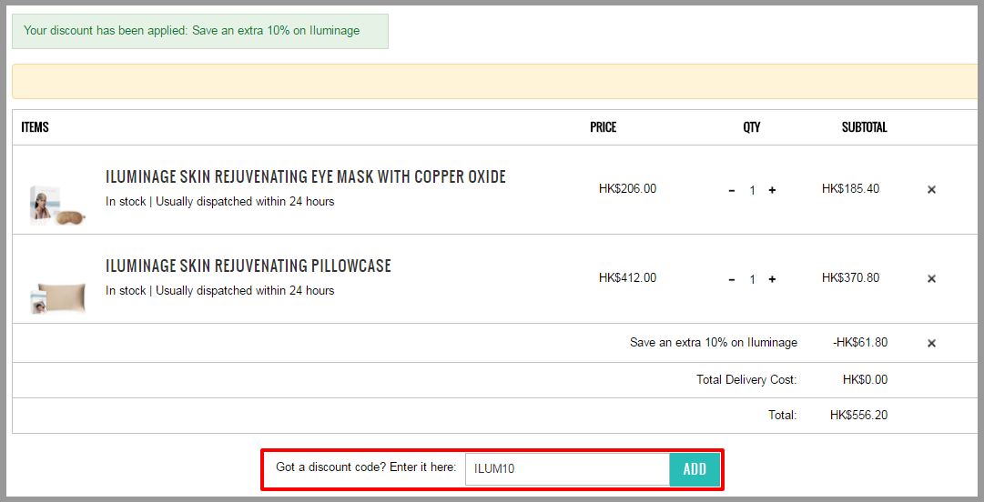This screenshot has height=502, width=984.
Task: Click the QTY column header
Action: pyautogui.click(x=752, y=127)
